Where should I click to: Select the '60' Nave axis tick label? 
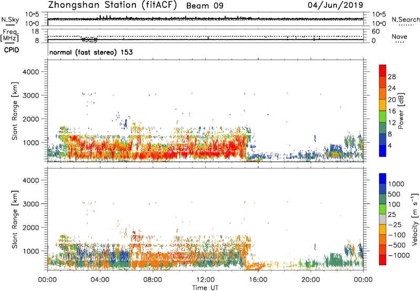click(375, 32)
